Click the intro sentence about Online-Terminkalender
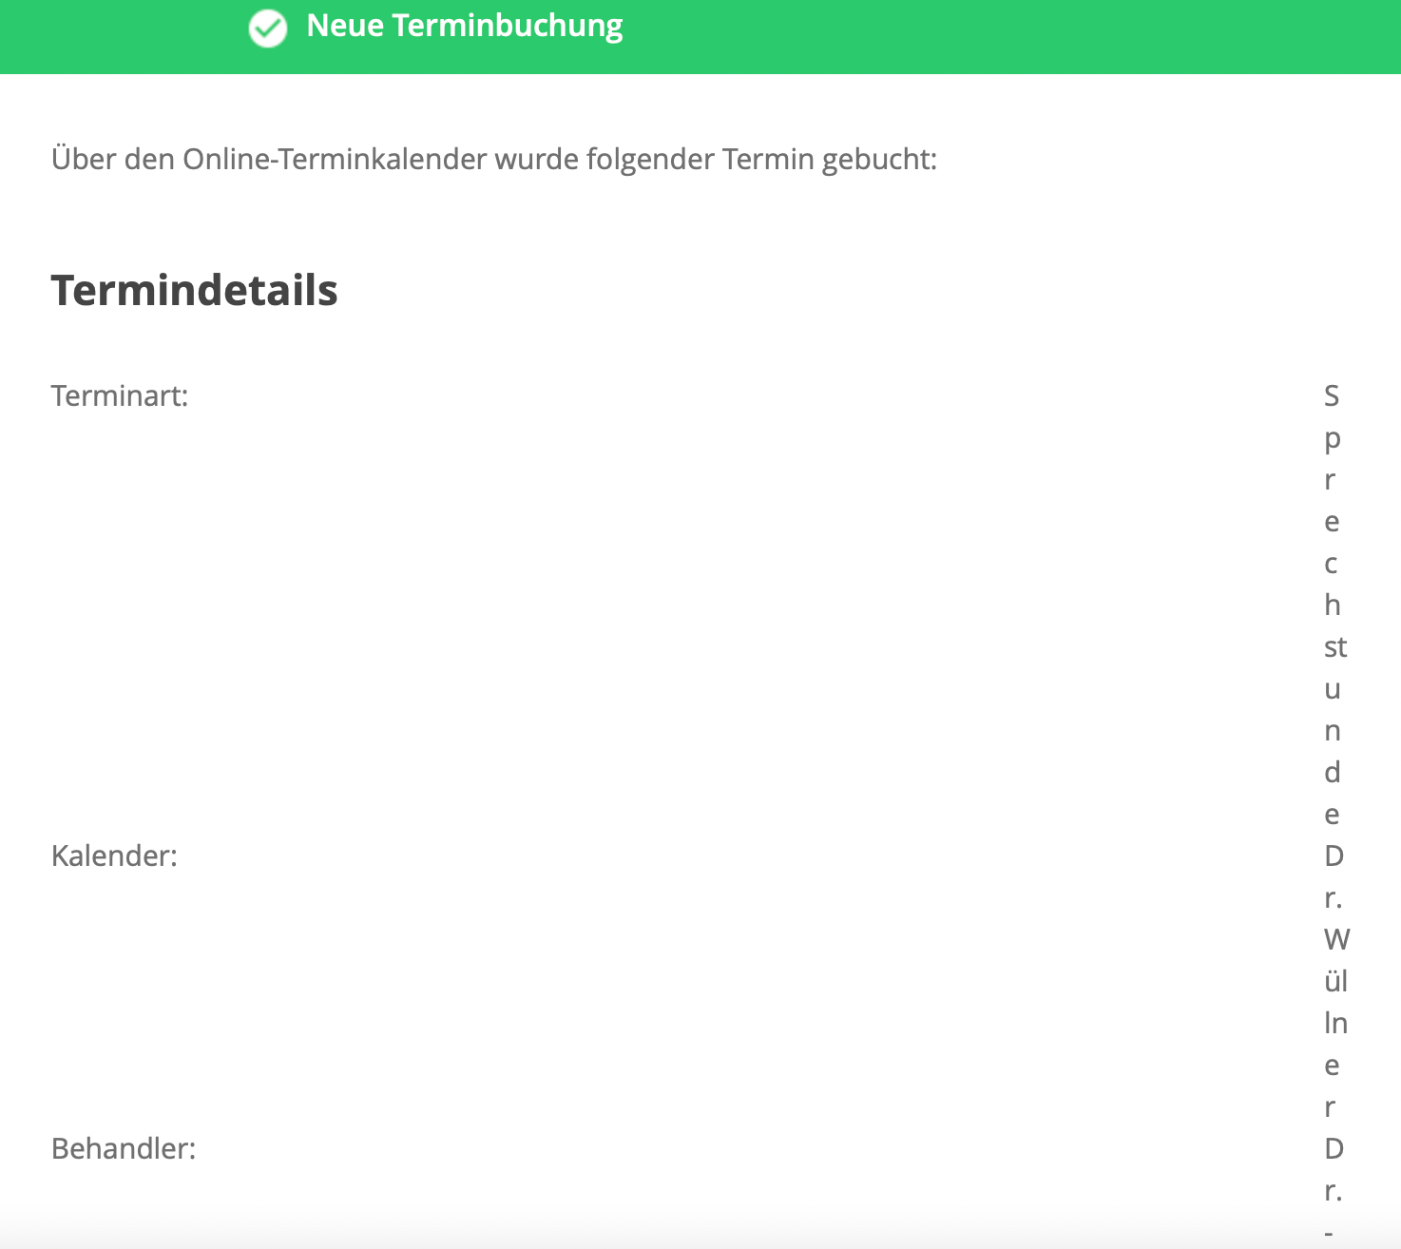Screen dimensions: 1401x1249 tap(494, 159)
